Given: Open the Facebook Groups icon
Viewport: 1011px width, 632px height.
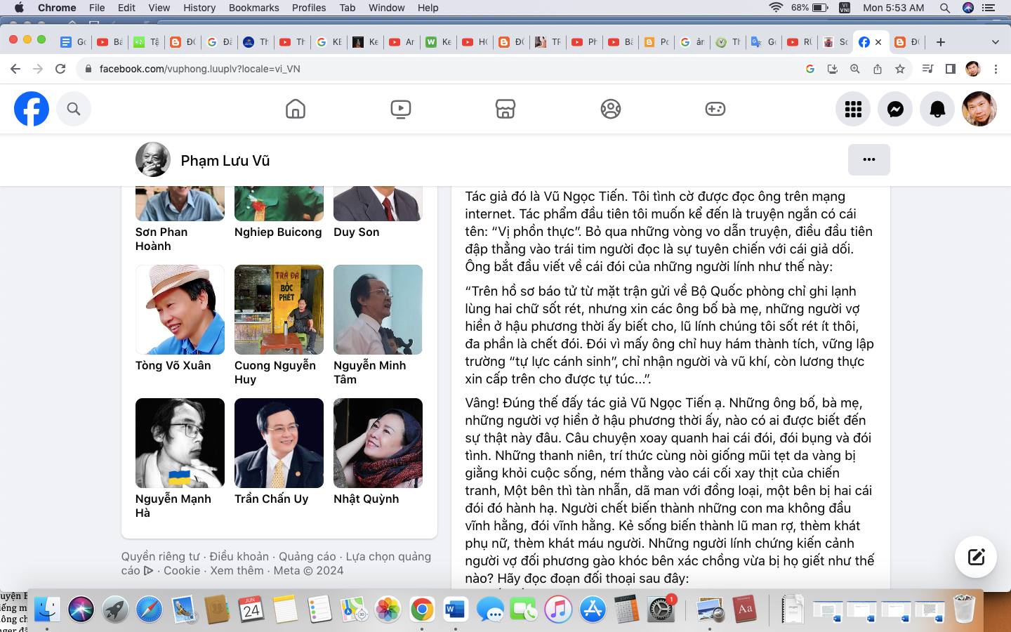Looking at the screenshot, I should 610,109.
